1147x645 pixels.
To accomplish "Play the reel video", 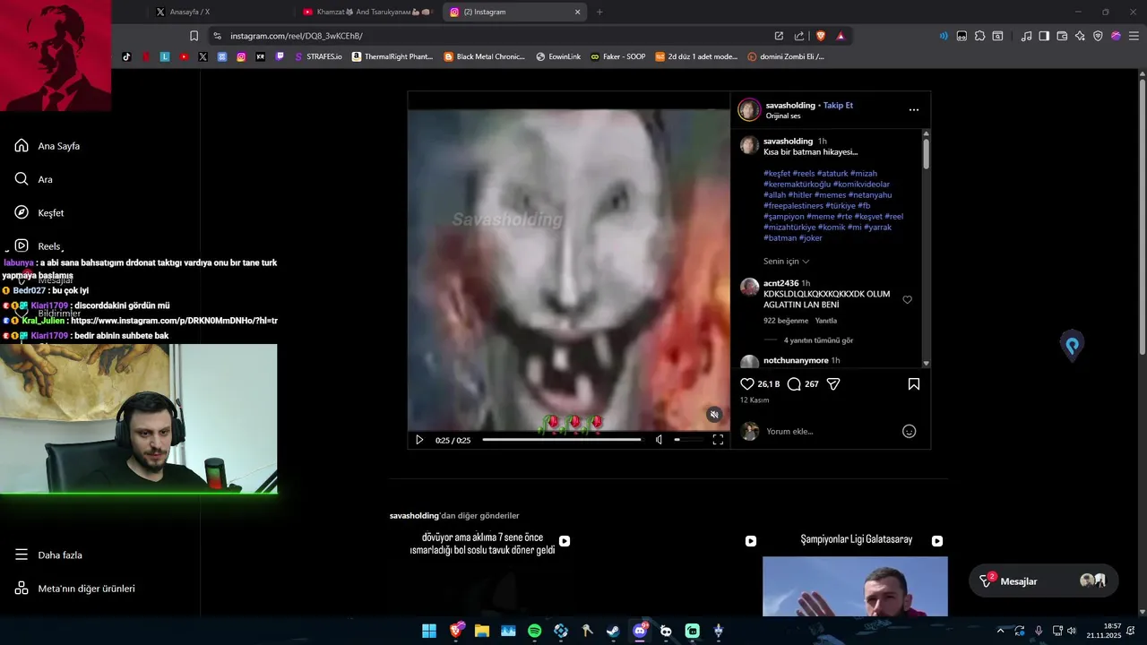I will click(419, 440).
